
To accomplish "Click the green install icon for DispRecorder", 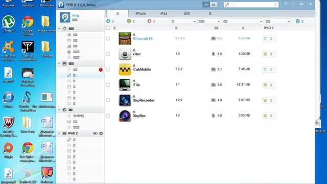I will coord(265,100).
